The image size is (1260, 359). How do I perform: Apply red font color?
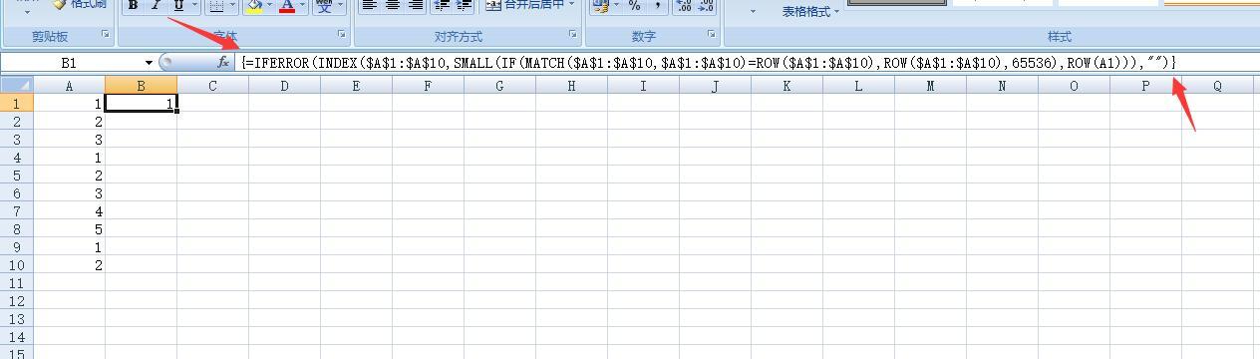coord(287,5)
